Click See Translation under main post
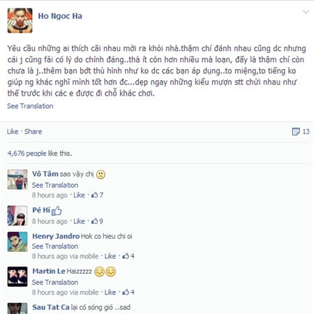 [30, 106]
